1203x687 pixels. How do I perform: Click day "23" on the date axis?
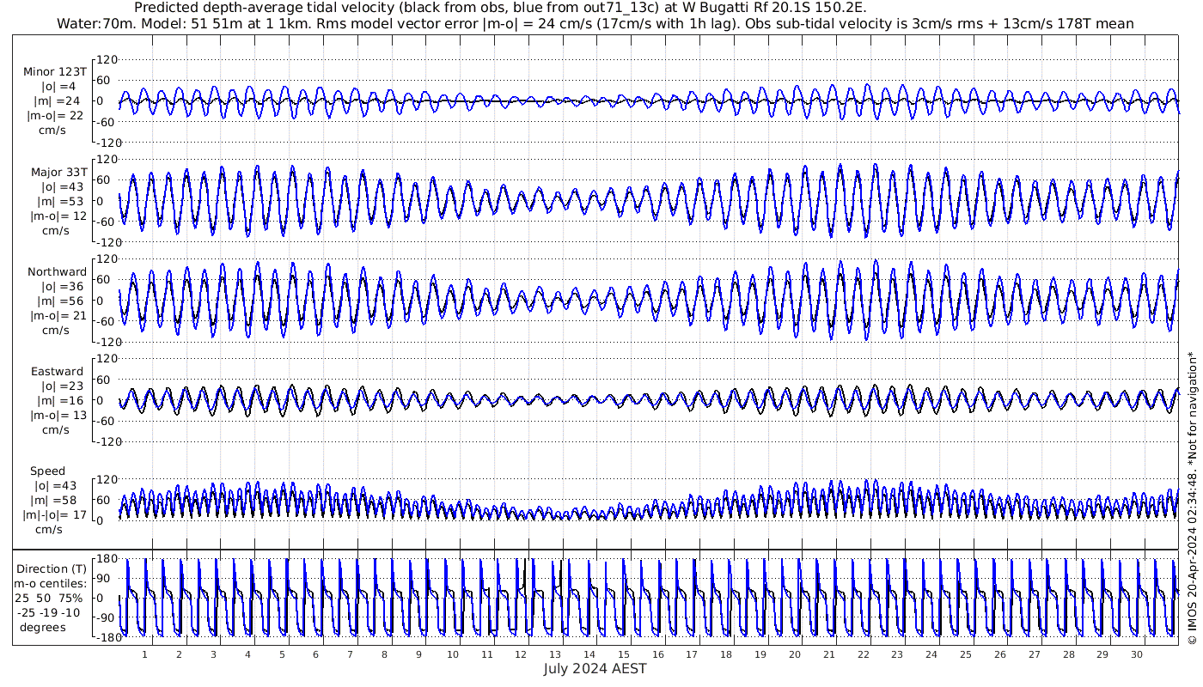pyautogui.click(x=897, y=654)
